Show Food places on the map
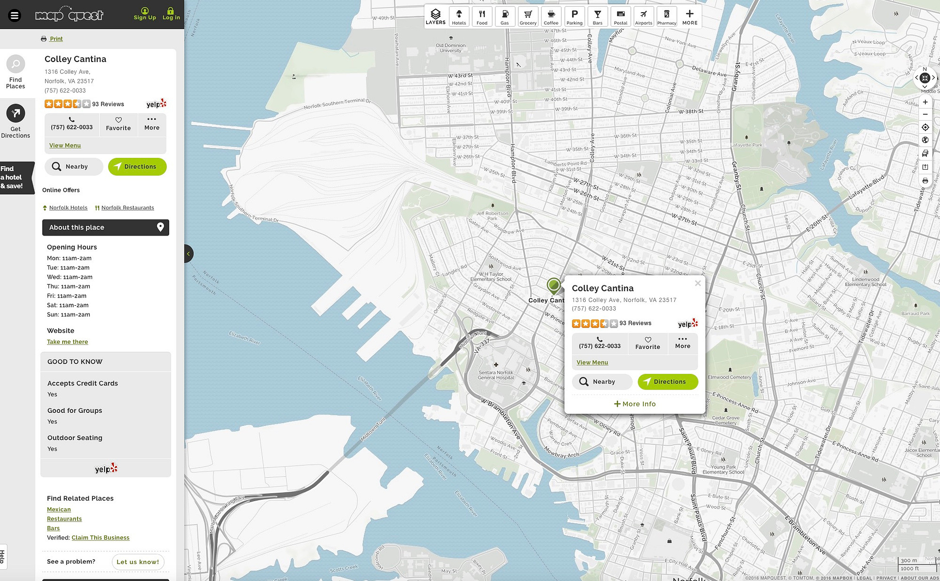Screen dimensions: 940x581 (482, 16)
